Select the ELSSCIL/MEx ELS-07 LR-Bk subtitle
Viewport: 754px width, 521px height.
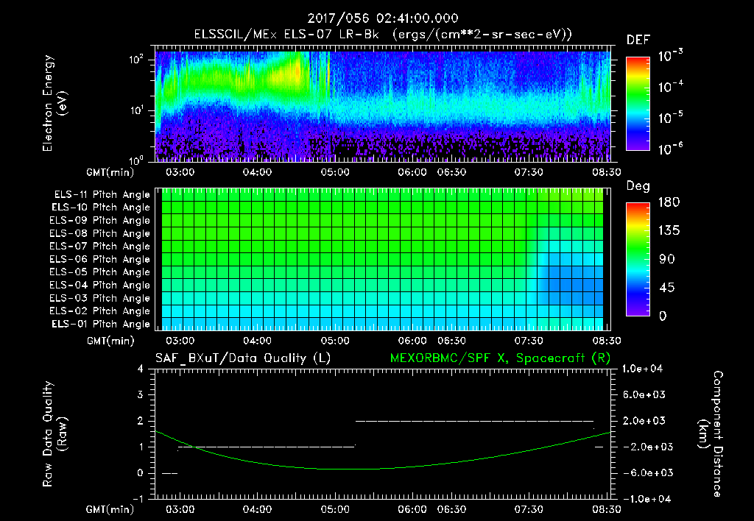tap(286, 35)
